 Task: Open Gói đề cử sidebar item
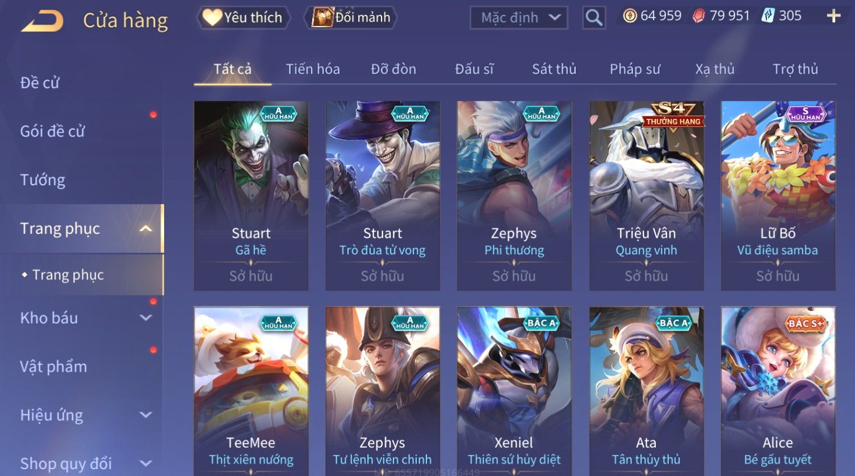[x=52, y=131]
